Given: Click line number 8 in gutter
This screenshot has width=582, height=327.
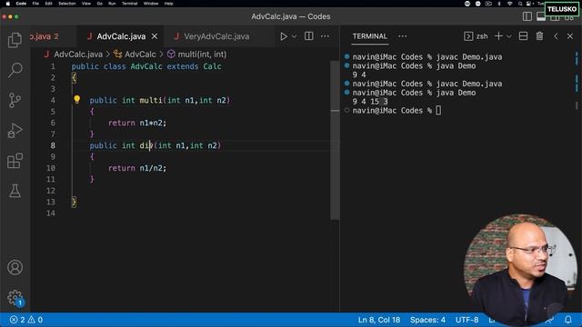Looking at the screenshot, I should (x=53, y=145).
